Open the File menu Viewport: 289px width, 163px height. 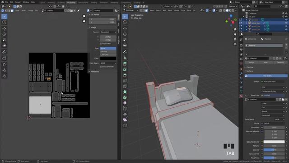(7, 2)
